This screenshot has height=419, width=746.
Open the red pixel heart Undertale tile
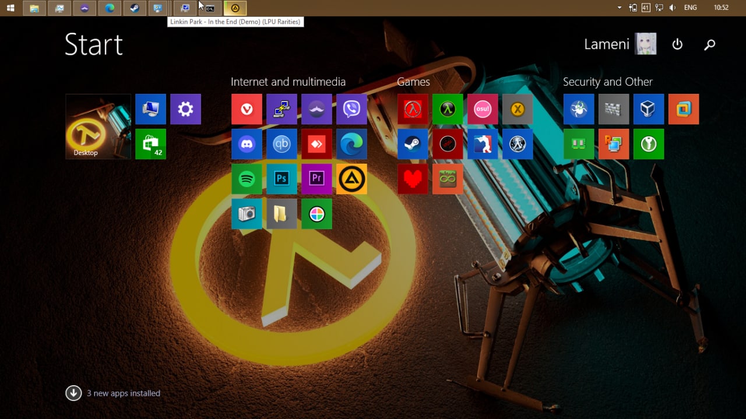413,179
